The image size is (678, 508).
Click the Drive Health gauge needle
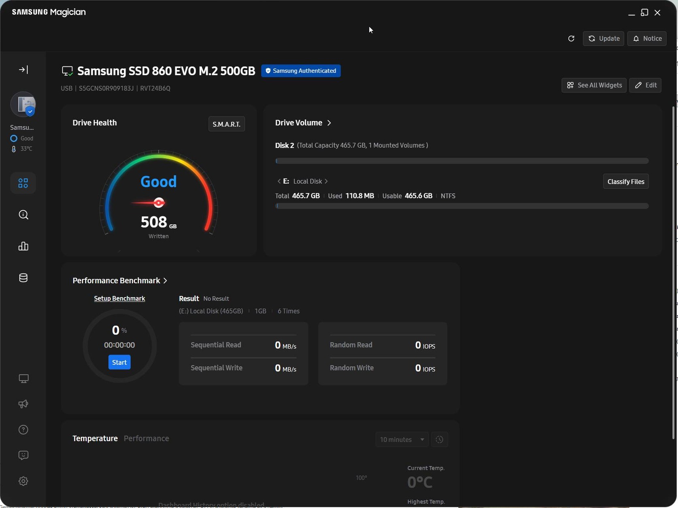point(149,203)
